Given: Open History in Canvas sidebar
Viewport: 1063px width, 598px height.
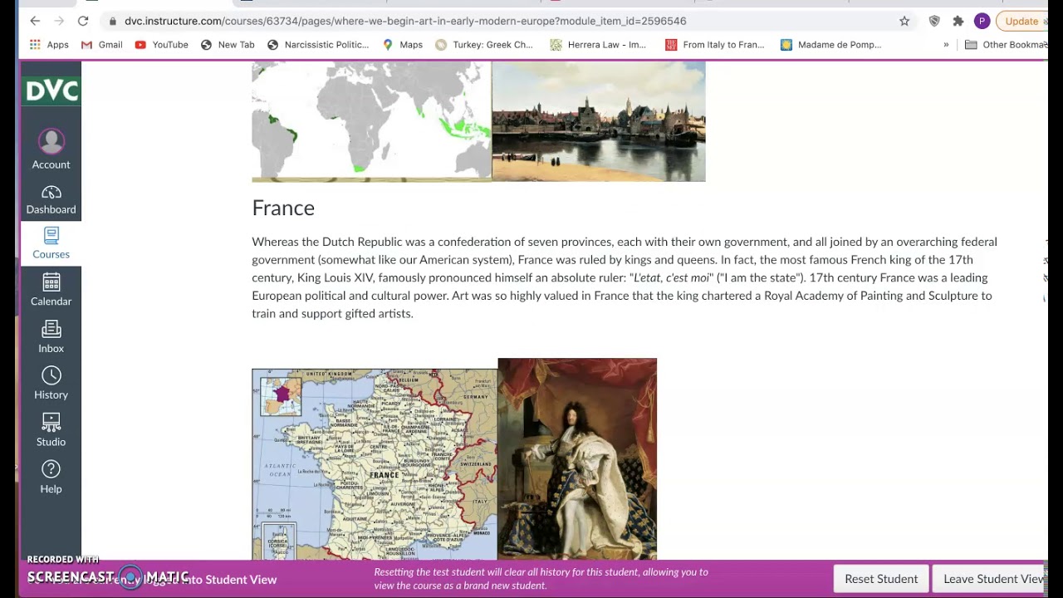Looking at the screenshot, I should coord(51,384).
